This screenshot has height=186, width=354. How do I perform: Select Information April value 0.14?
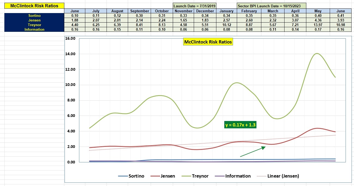295,29
